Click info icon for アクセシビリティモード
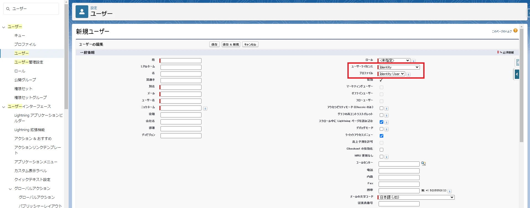Viewport: 530px width, 208px height. (x=386, y=108)
